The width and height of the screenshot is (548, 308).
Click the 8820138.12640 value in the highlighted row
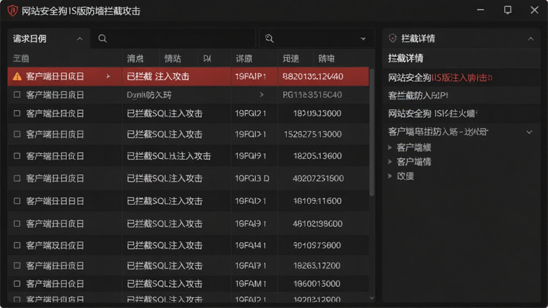click(x=313, y=76)
